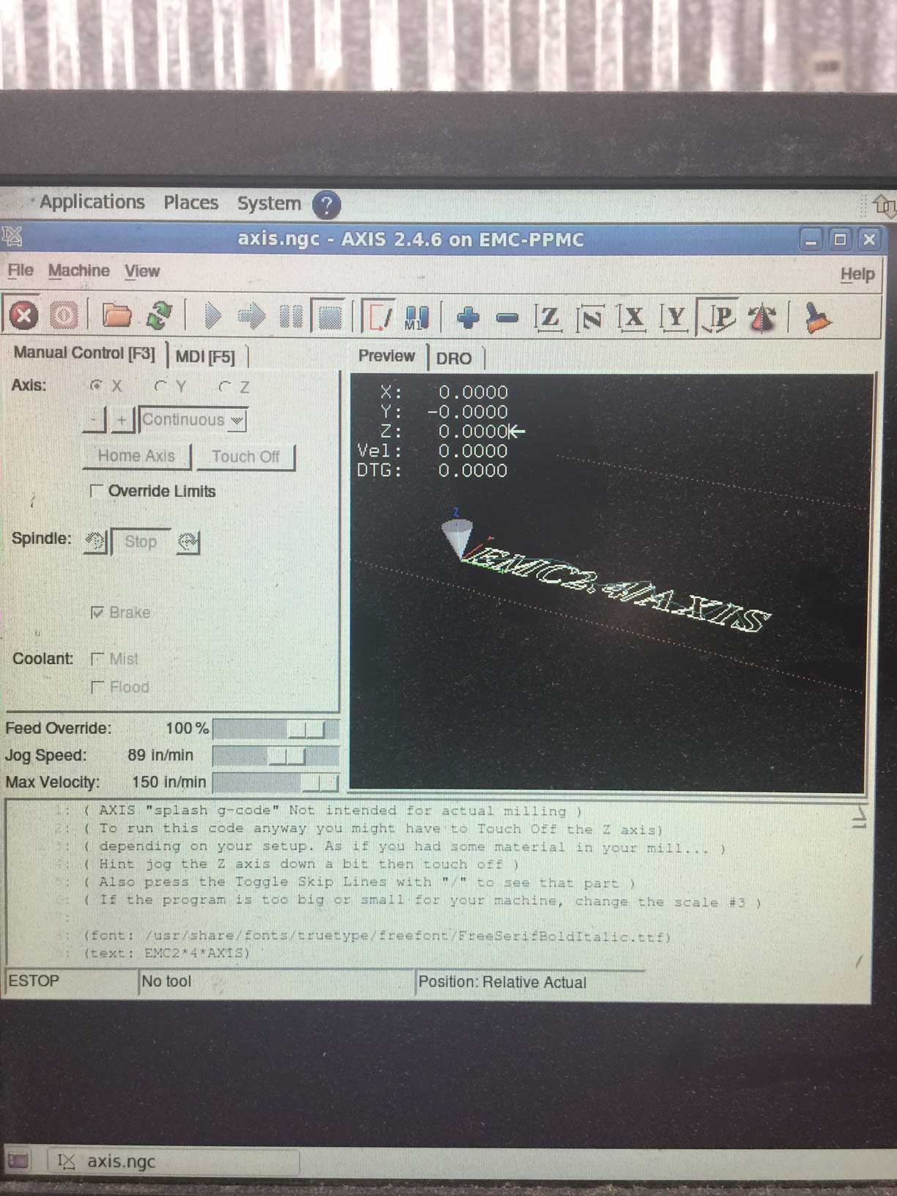Image resolution: width=897 pixels, height=1196 pixels.
Task: Run program with play icon
Action: (213, 317)
